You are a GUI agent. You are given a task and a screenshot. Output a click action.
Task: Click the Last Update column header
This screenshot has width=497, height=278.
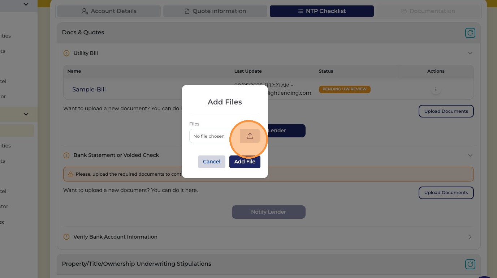(x=248, y=71)
